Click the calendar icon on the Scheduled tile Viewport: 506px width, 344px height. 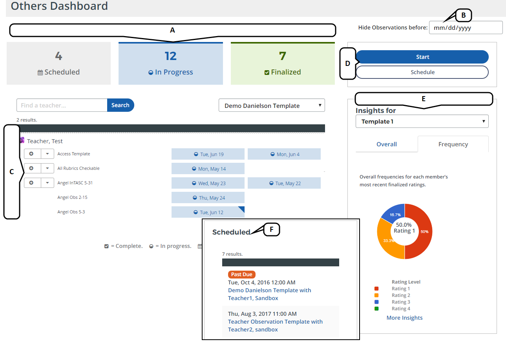click(40, 73)
